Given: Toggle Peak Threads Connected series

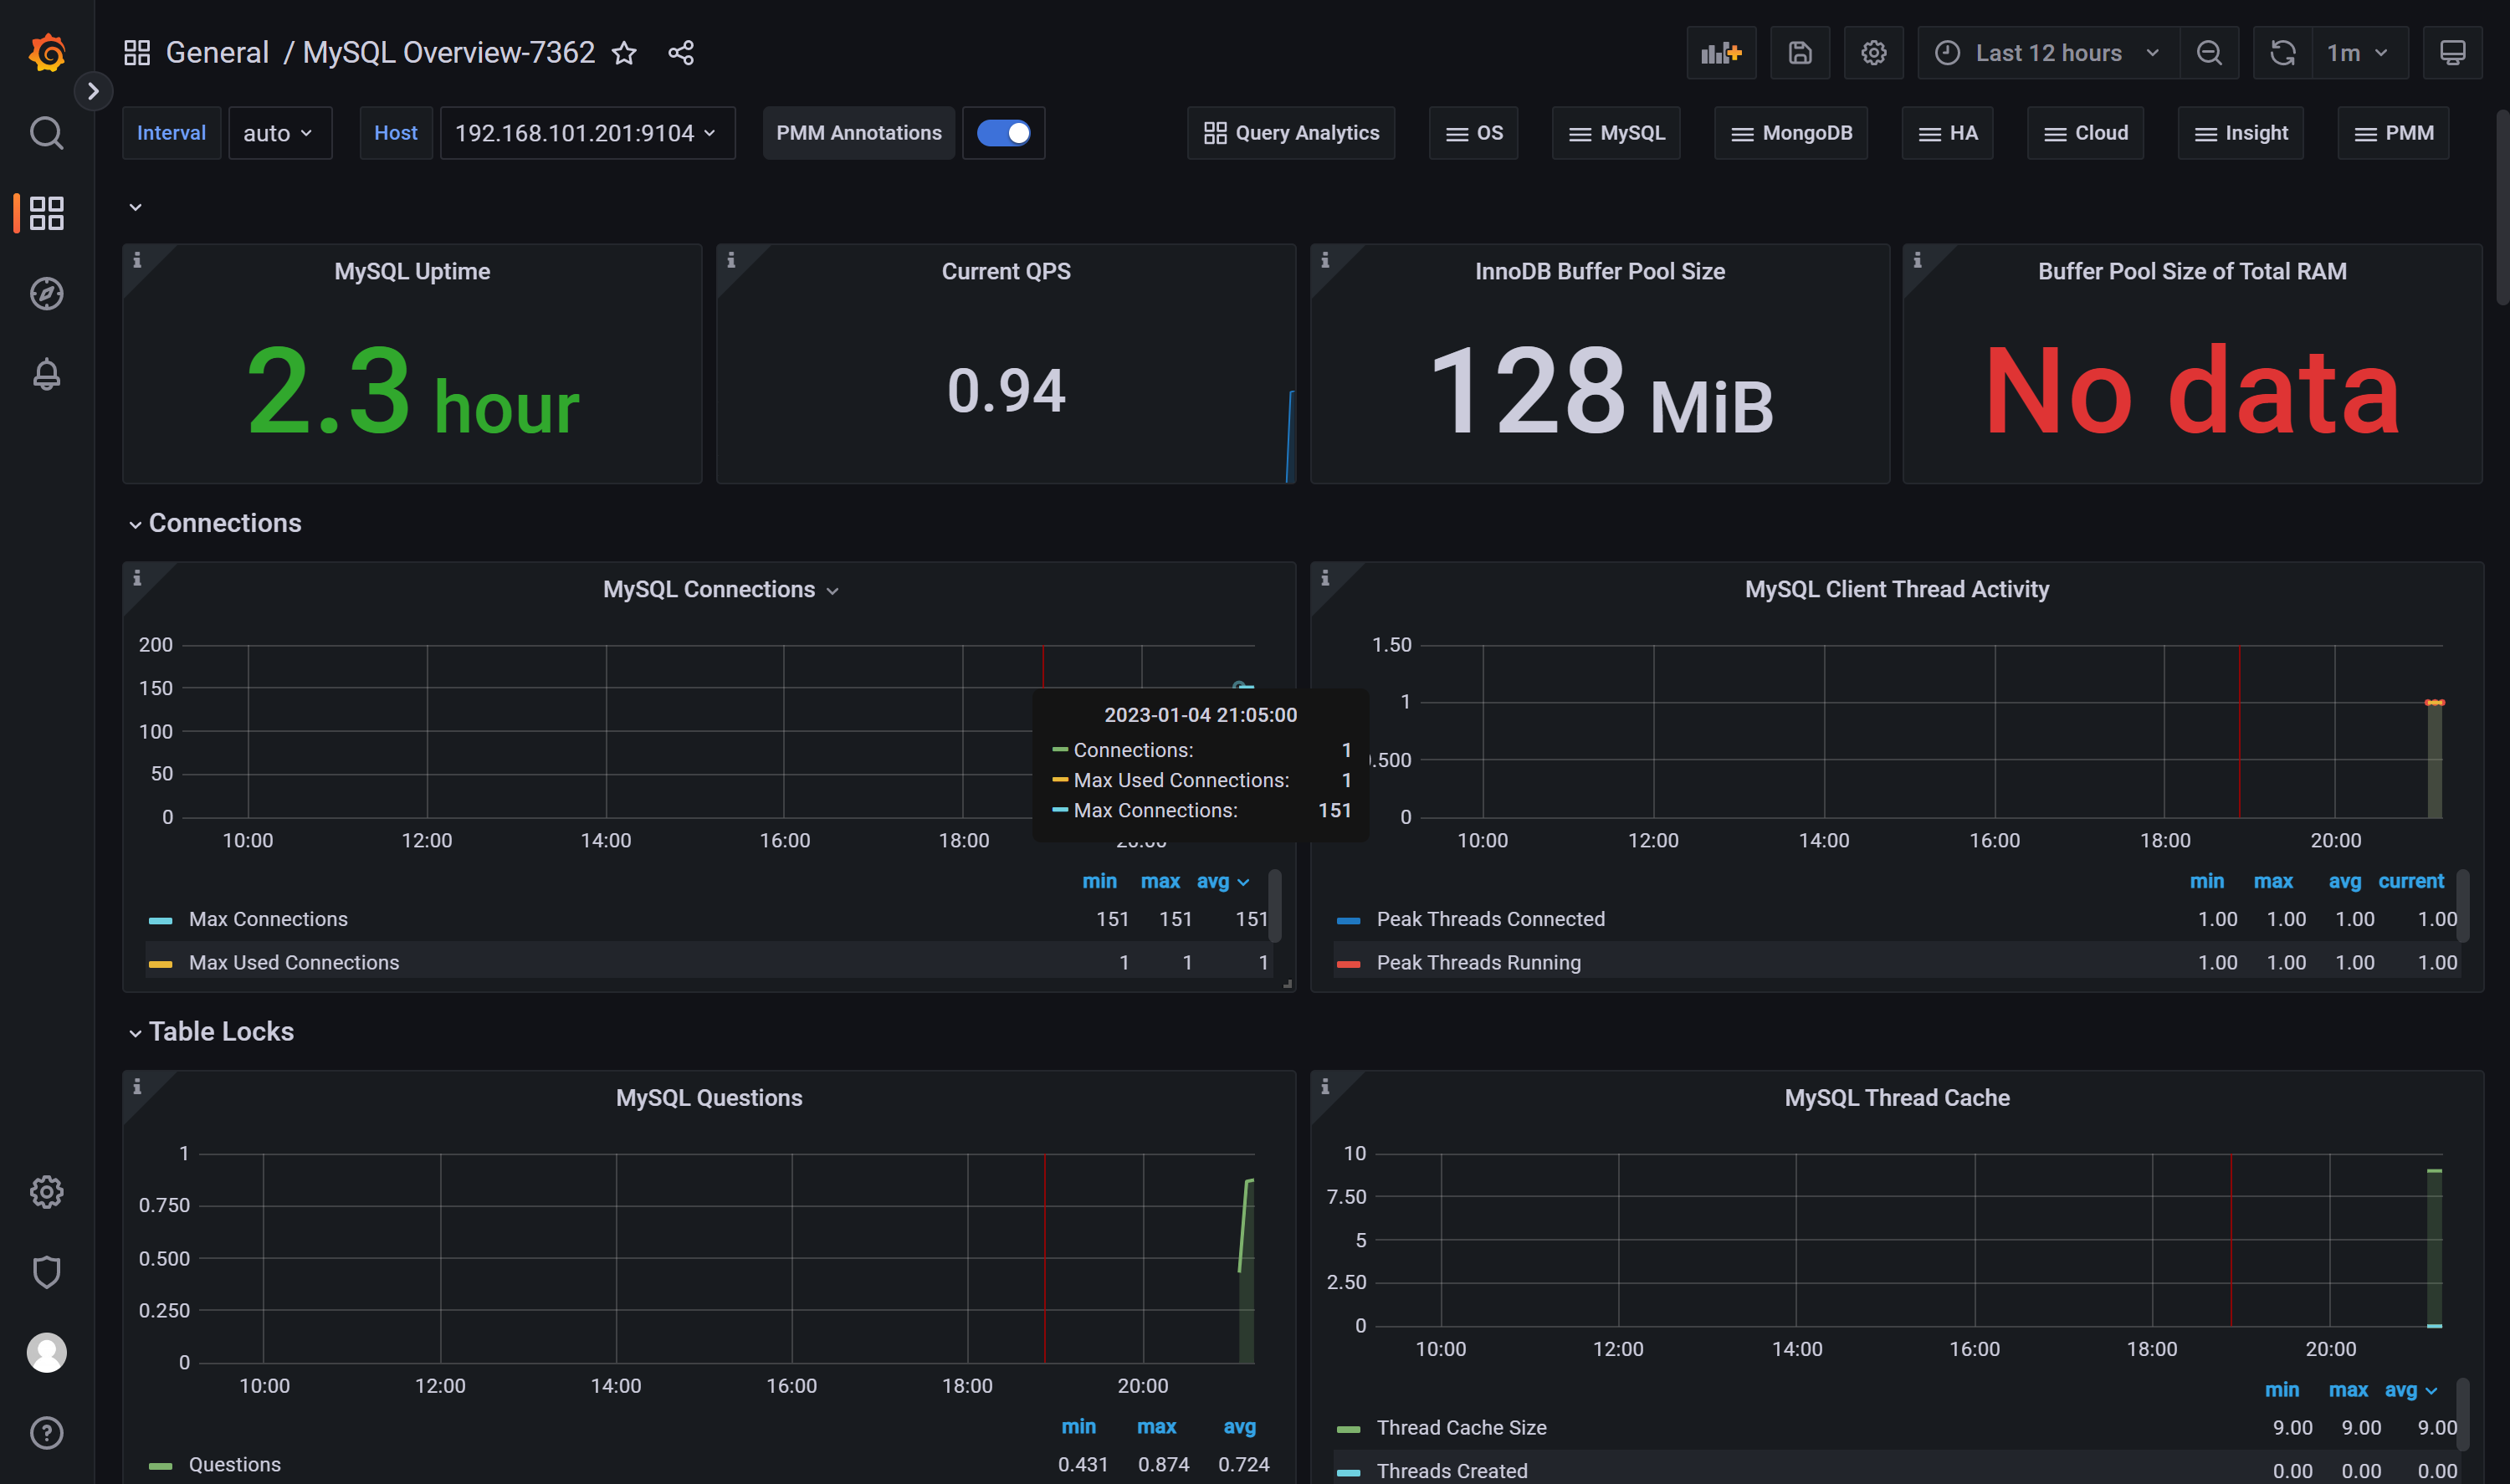Looking at the screenshot, I should pos(1490,919).
